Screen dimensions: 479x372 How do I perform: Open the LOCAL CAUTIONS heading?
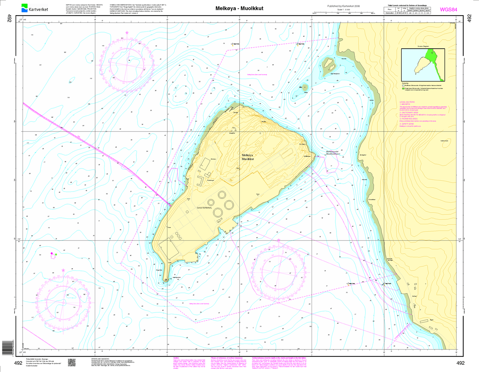(407, 102)
